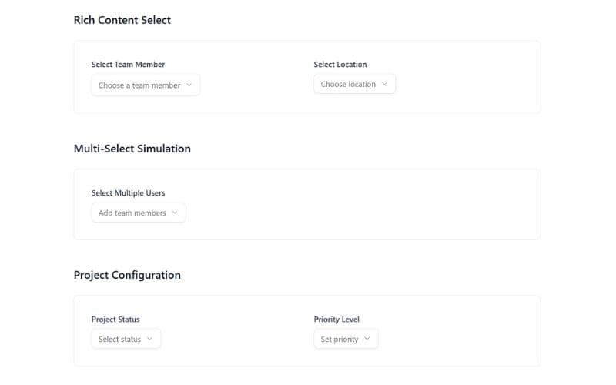Click the "Priority Level" field label
This screenshot has height=385, width=616.
[x=336, y=320]
